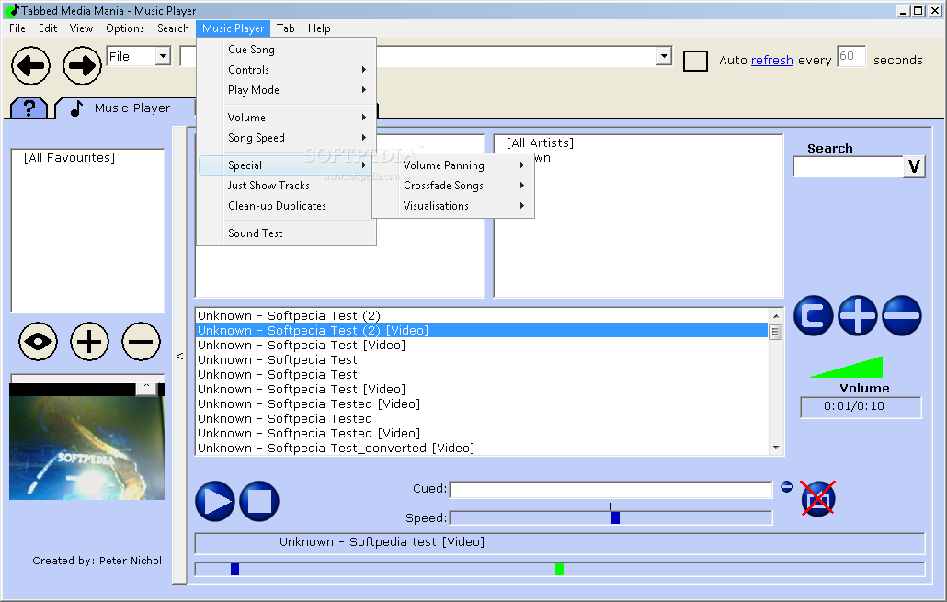
Task: Switch to the Music Player tab
Action: 124,108
